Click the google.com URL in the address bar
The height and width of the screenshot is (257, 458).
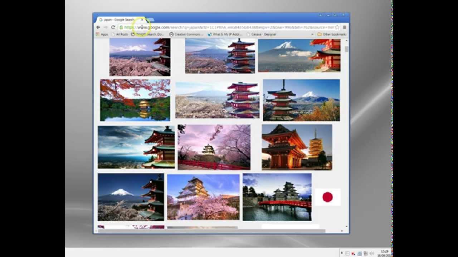229,27
